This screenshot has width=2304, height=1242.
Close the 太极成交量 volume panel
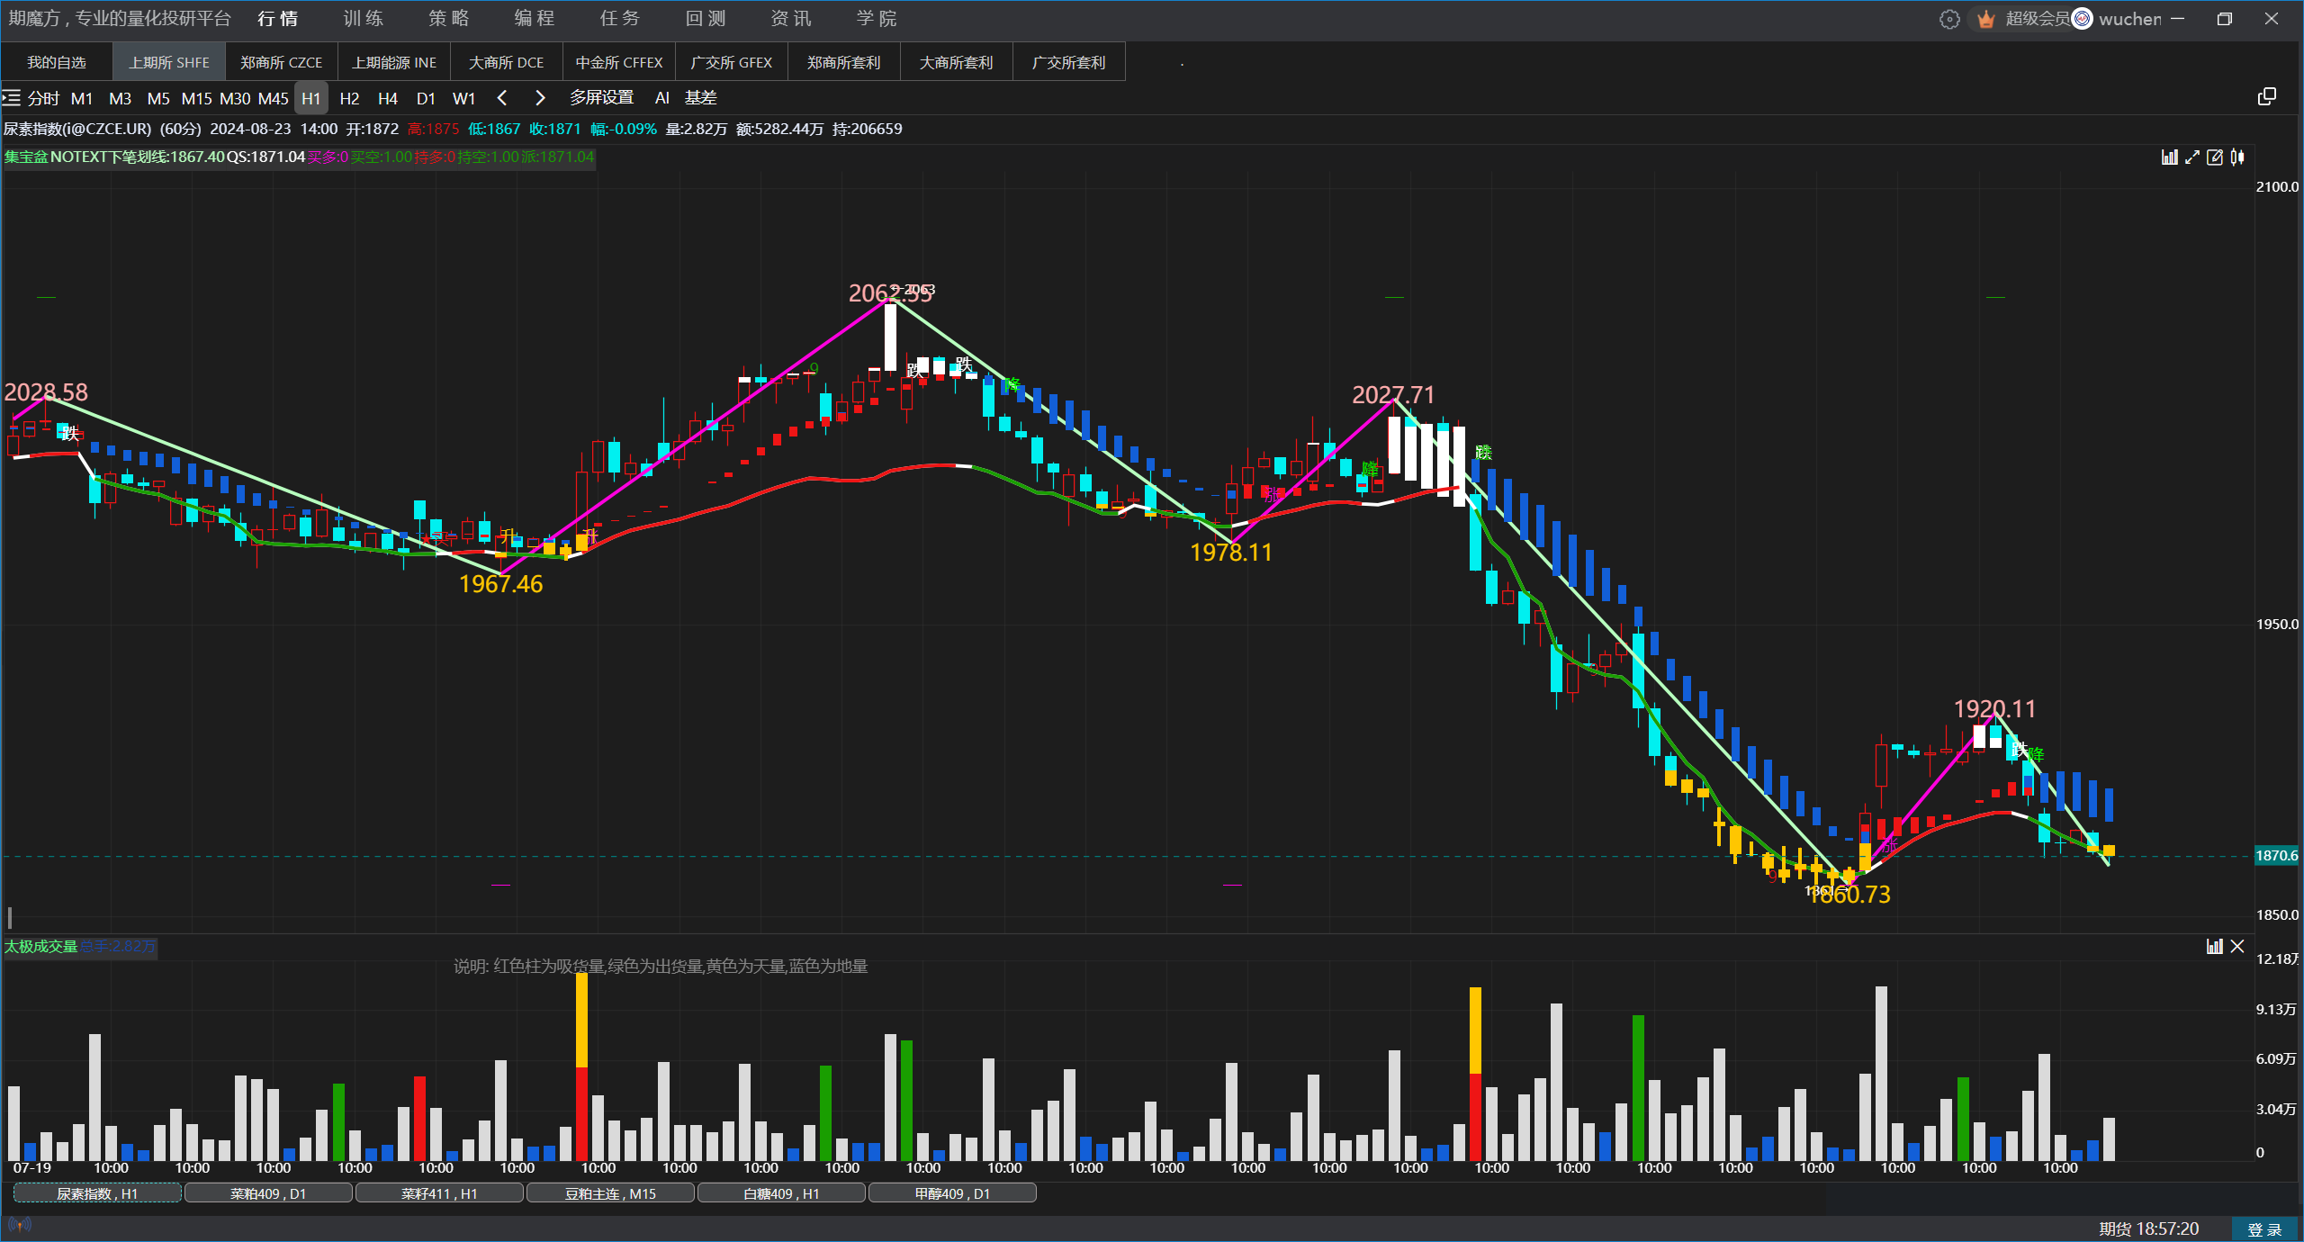[2237, 947]
